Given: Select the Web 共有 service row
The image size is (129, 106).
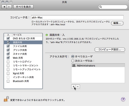Looking at the screenshot, I should point(23,58).
